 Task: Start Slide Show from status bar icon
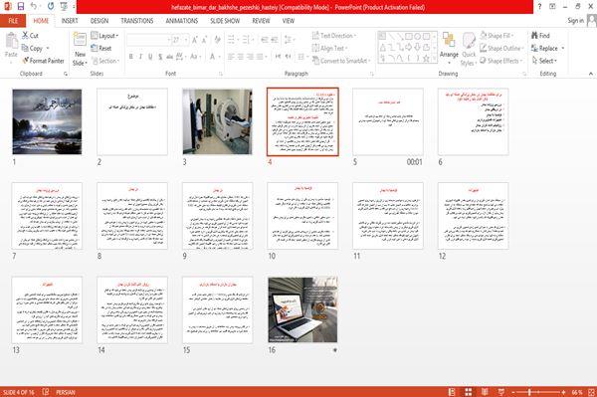(501, 392)
